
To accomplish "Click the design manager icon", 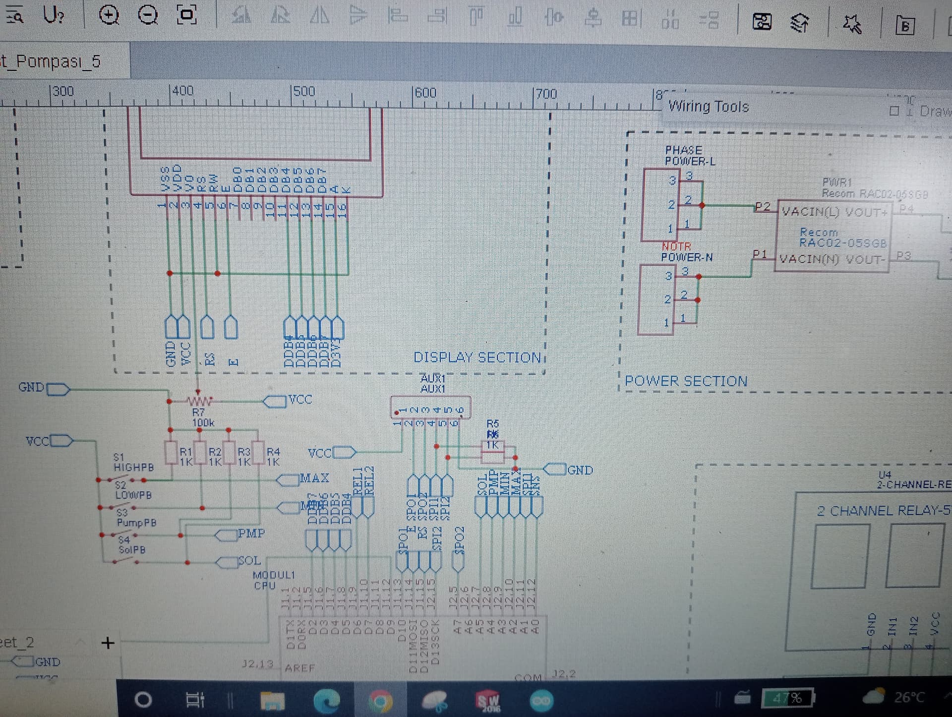I will click(762, 22).
